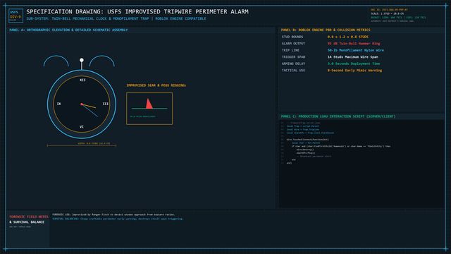Click the 'ALARM OUTPUT' label
Screen dimensions: 451x254
coord(293,44)
